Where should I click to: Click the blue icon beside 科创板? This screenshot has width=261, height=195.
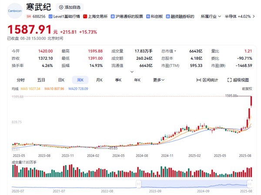pos(148,16)
